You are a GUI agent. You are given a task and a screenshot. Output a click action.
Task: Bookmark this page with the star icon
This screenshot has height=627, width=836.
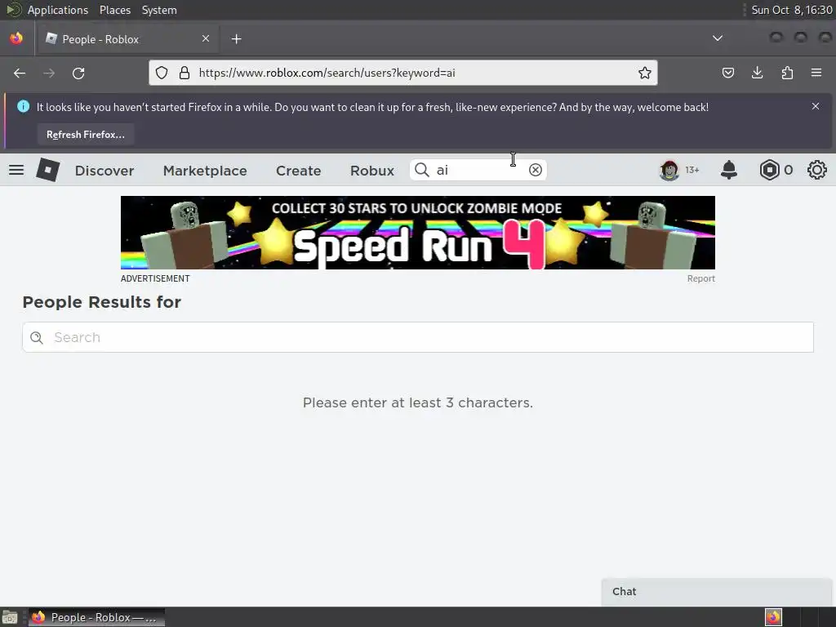coord(645,73)
